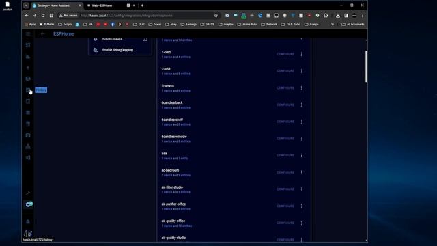Screen dimensions: 437x246
Task: Open options menu for 6candles-shelf
Action: (302, 122)
